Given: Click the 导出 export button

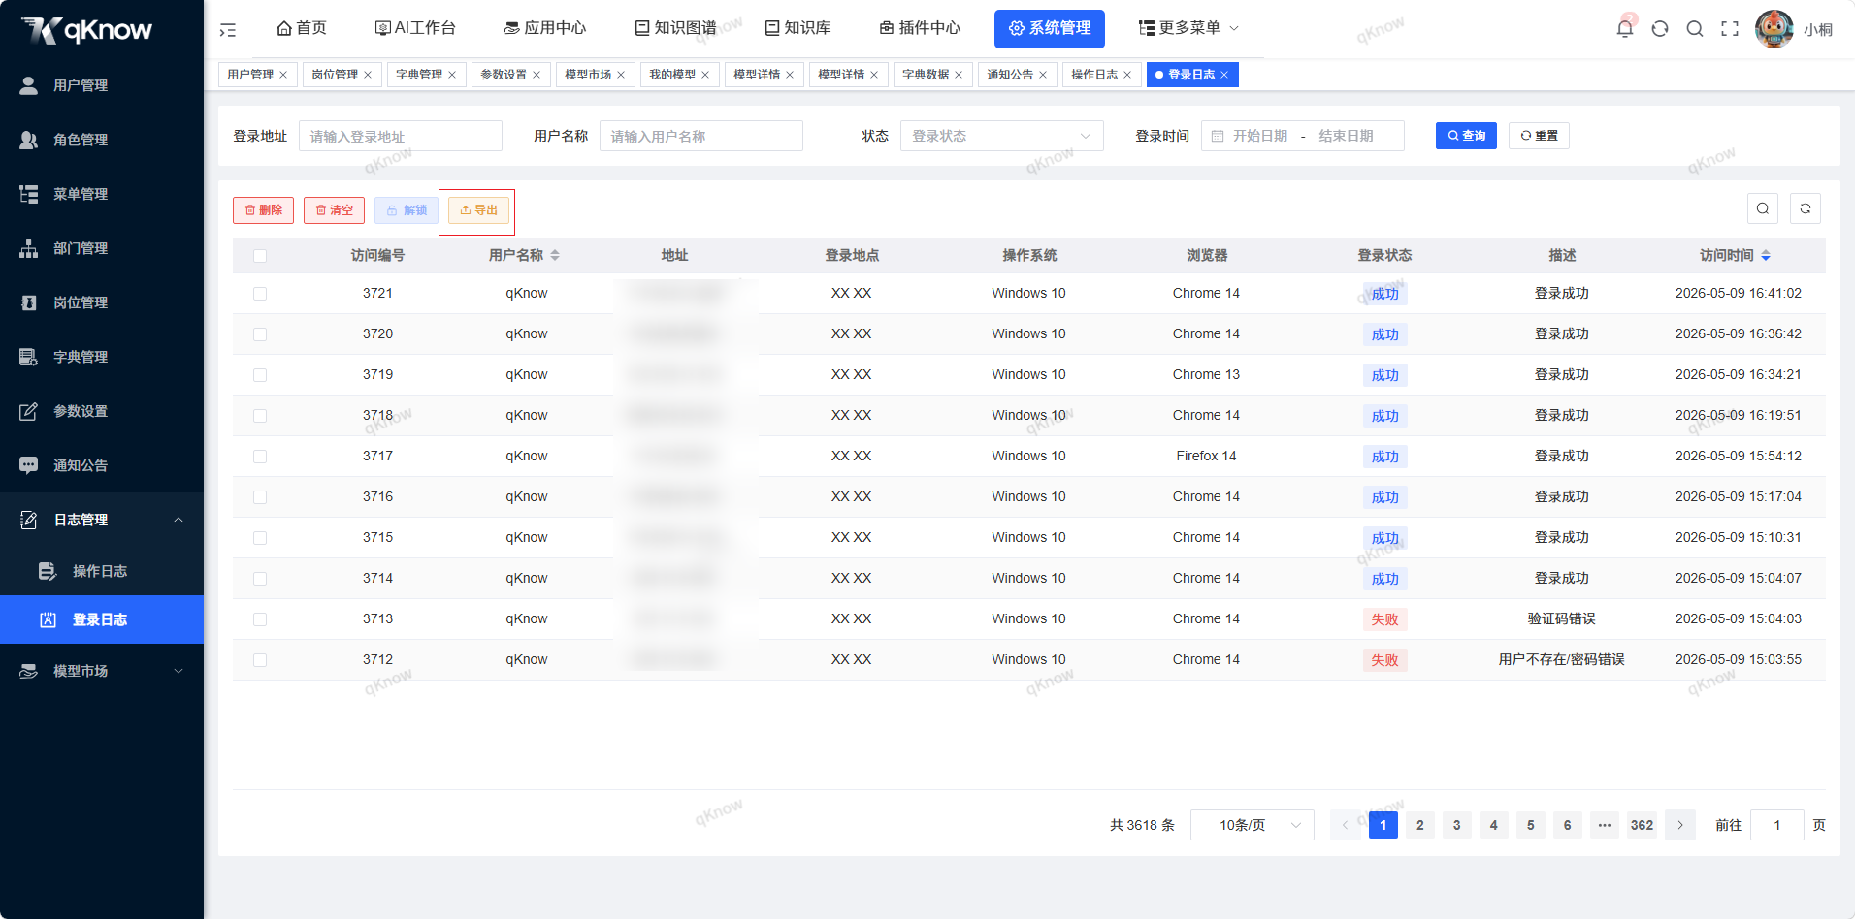Looking at the screenshot, I should (x=478, y=210).
